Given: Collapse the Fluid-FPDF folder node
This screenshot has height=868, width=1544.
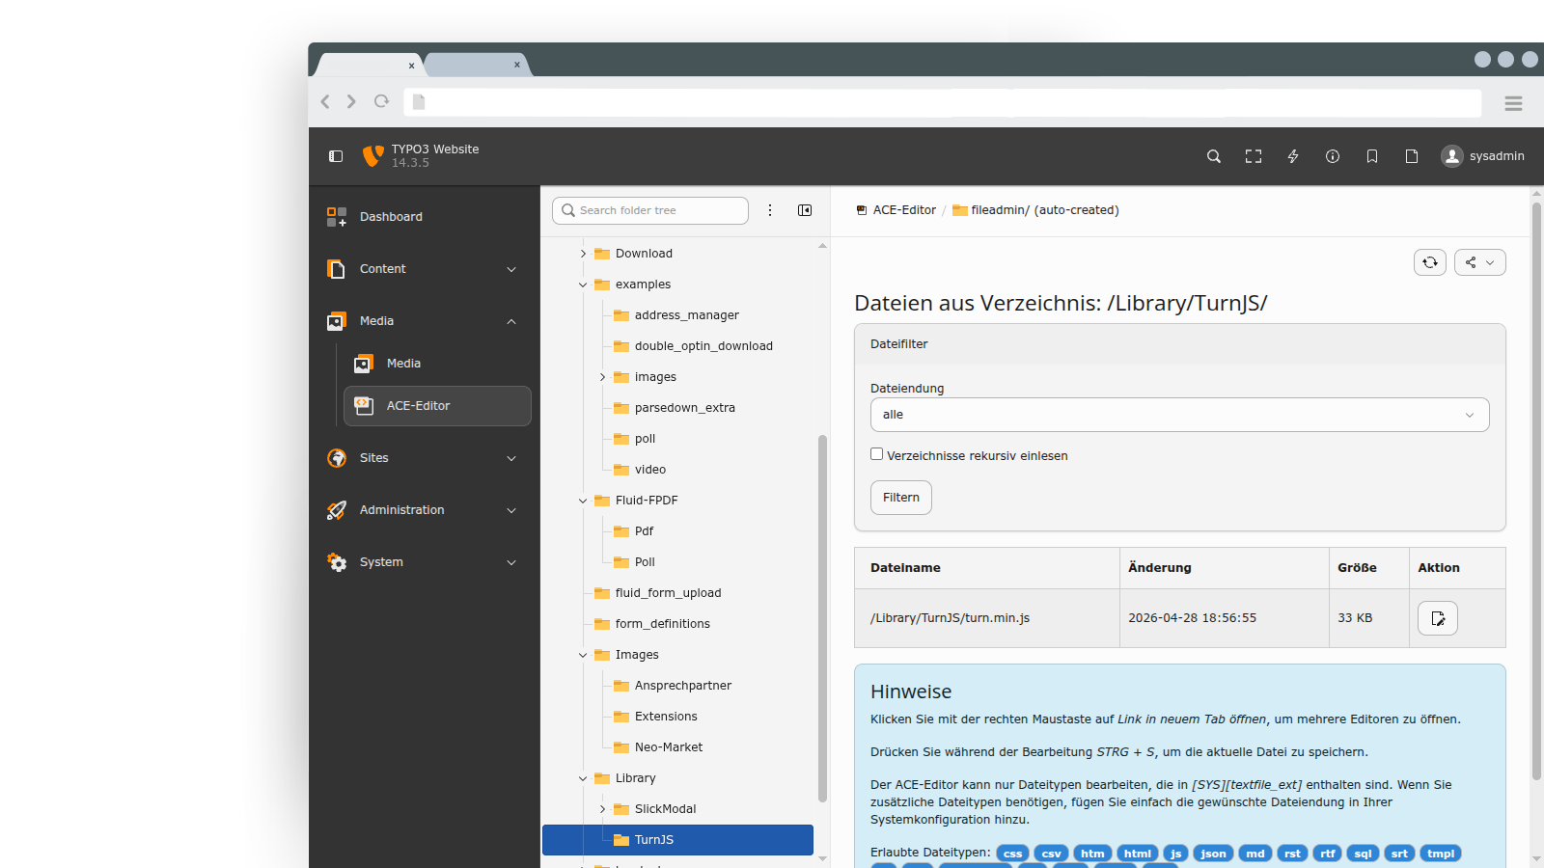Looking at the screenshot, I should tap(583, 501).
